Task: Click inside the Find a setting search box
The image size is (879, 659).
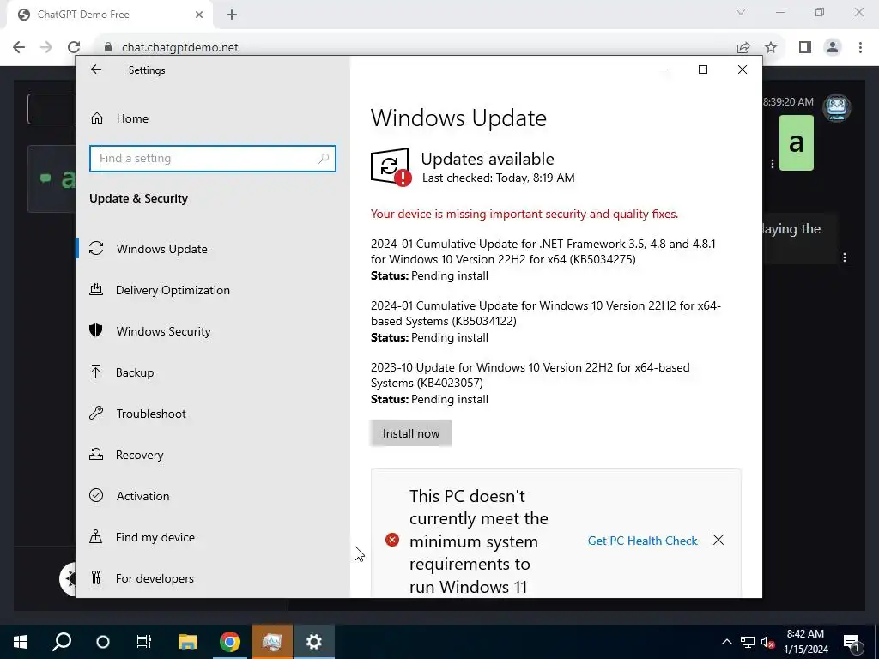Action: [x=213, y=159]
